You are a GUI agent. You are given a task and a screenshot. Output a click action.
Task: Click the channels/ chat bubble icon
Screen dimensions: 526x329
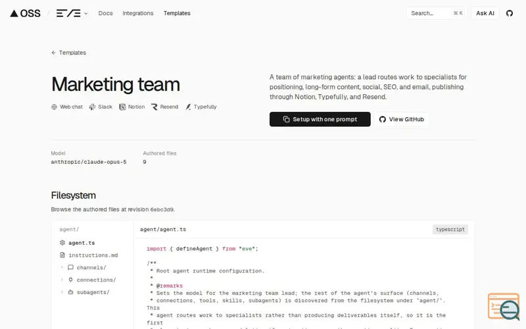click(70, 268)
